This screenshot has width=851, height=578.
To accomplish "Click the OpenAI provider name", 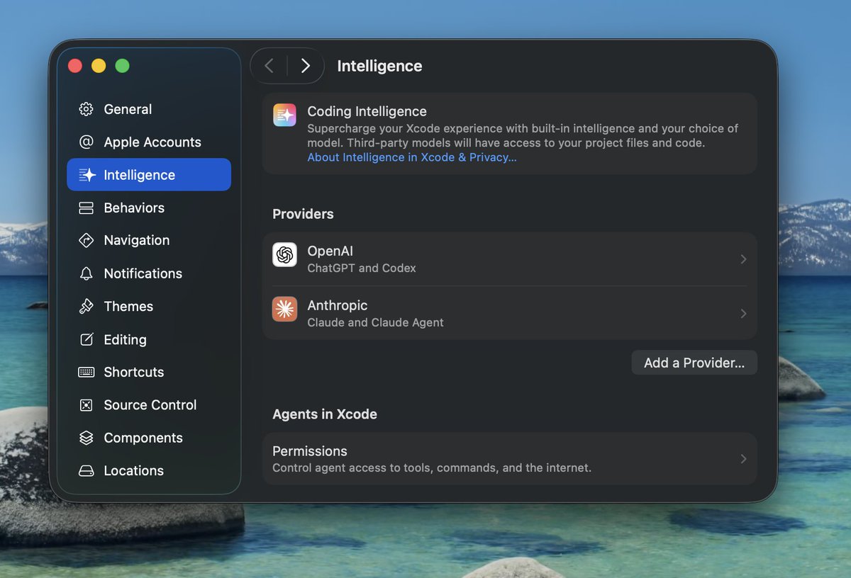I will pos(330,251).
